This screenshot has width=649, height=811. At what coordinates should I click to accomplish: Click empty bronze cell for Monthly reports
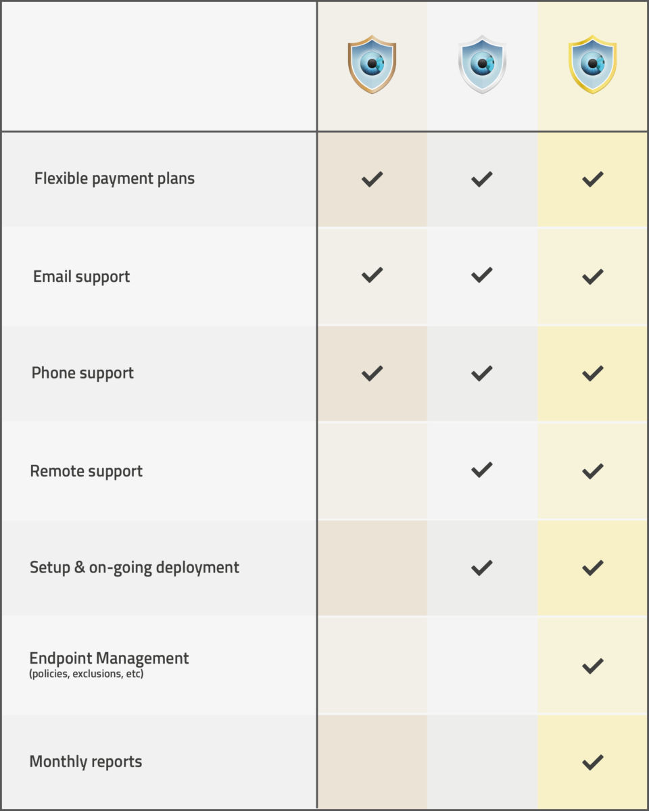pos(372,762)
